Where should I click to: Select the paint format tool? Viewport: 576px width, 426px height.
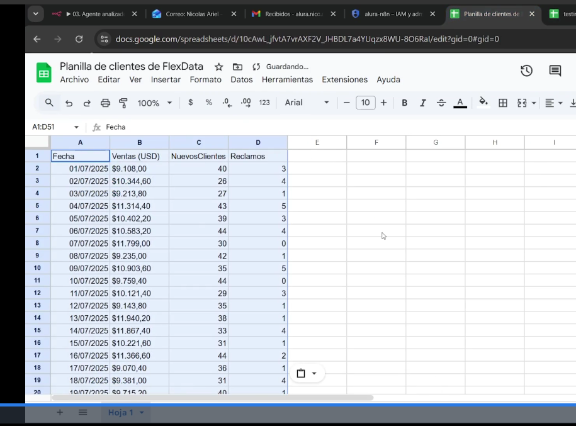(x=123, y=103)
